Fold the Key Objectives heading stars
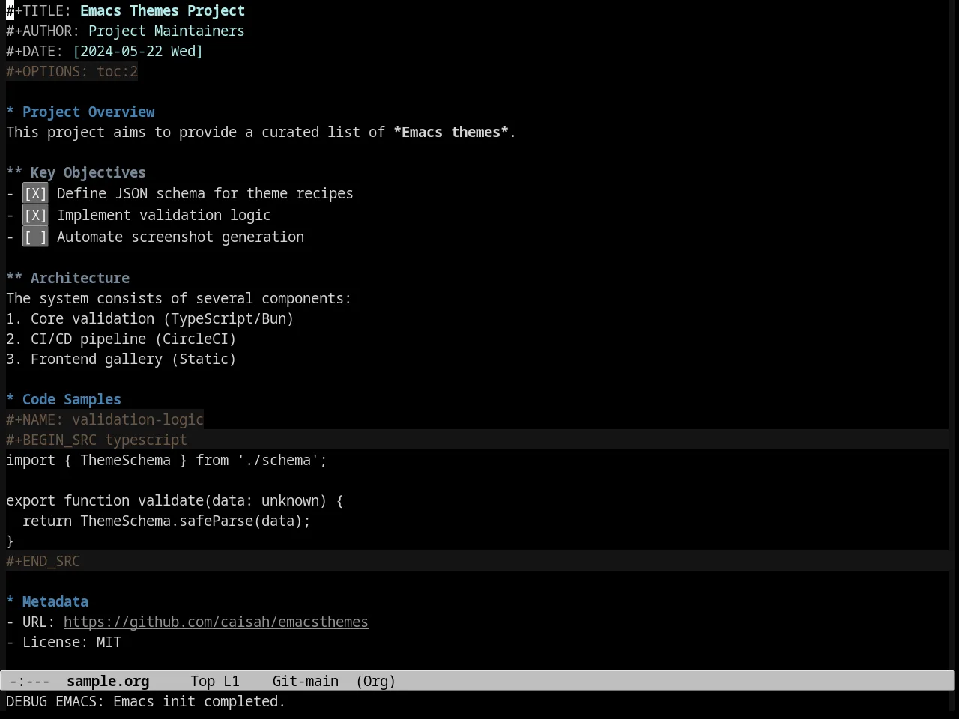The width and height of the screenshot is (959, 719). [14, 173]
